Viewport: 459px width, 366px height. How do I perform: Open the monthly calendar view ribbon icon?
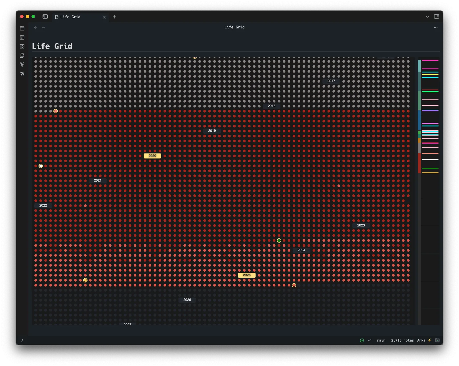[x=22, y=37]
